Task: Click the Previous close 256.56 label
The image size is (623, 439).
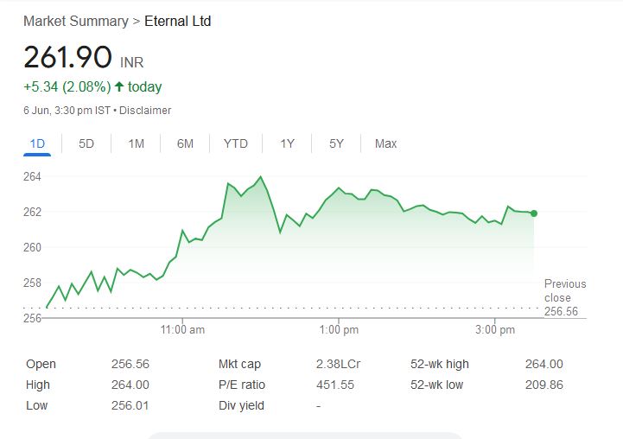Action: coord(565,297)
